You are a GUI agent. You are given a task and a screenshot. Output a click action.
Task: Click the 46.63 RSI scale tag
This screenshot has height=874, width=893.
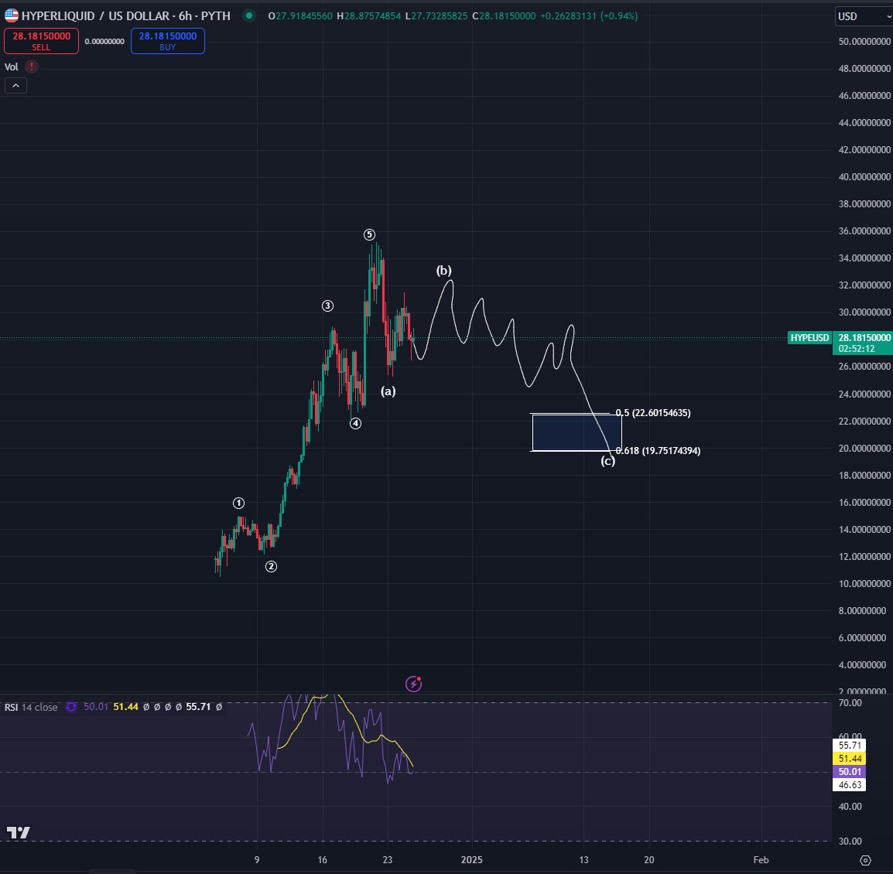pos(850,784)
